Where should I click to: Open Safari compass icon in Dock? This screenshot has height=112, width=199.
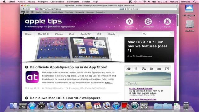coord(60,106)
